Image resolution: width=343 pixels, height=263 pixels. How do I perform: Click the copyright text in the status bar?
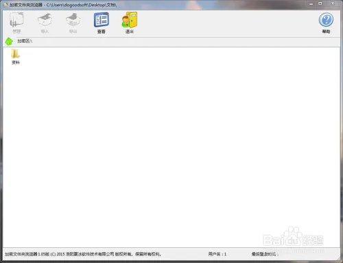pos(84,254)
